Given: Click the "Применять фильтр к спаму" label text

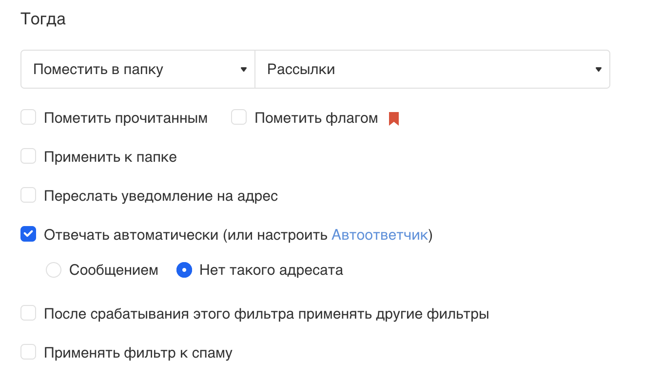Looking at the screenshot, I should (138, 353).
